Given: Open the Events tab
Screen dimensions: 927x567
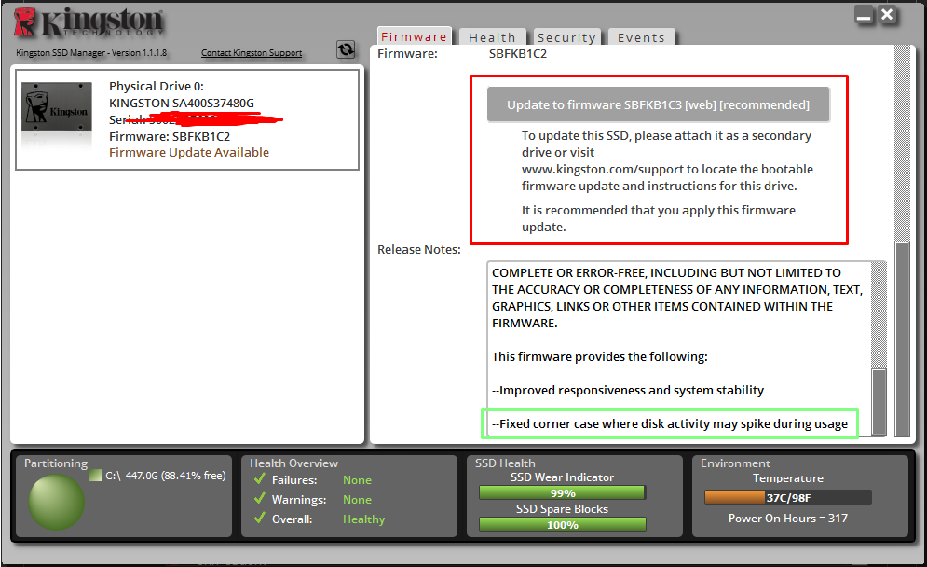Looking at the screenshot, I should pos(642,37).
